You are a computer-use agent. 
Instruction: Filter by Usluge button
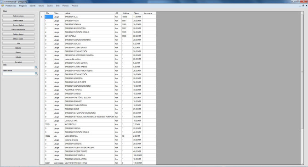tap(18, 57)
